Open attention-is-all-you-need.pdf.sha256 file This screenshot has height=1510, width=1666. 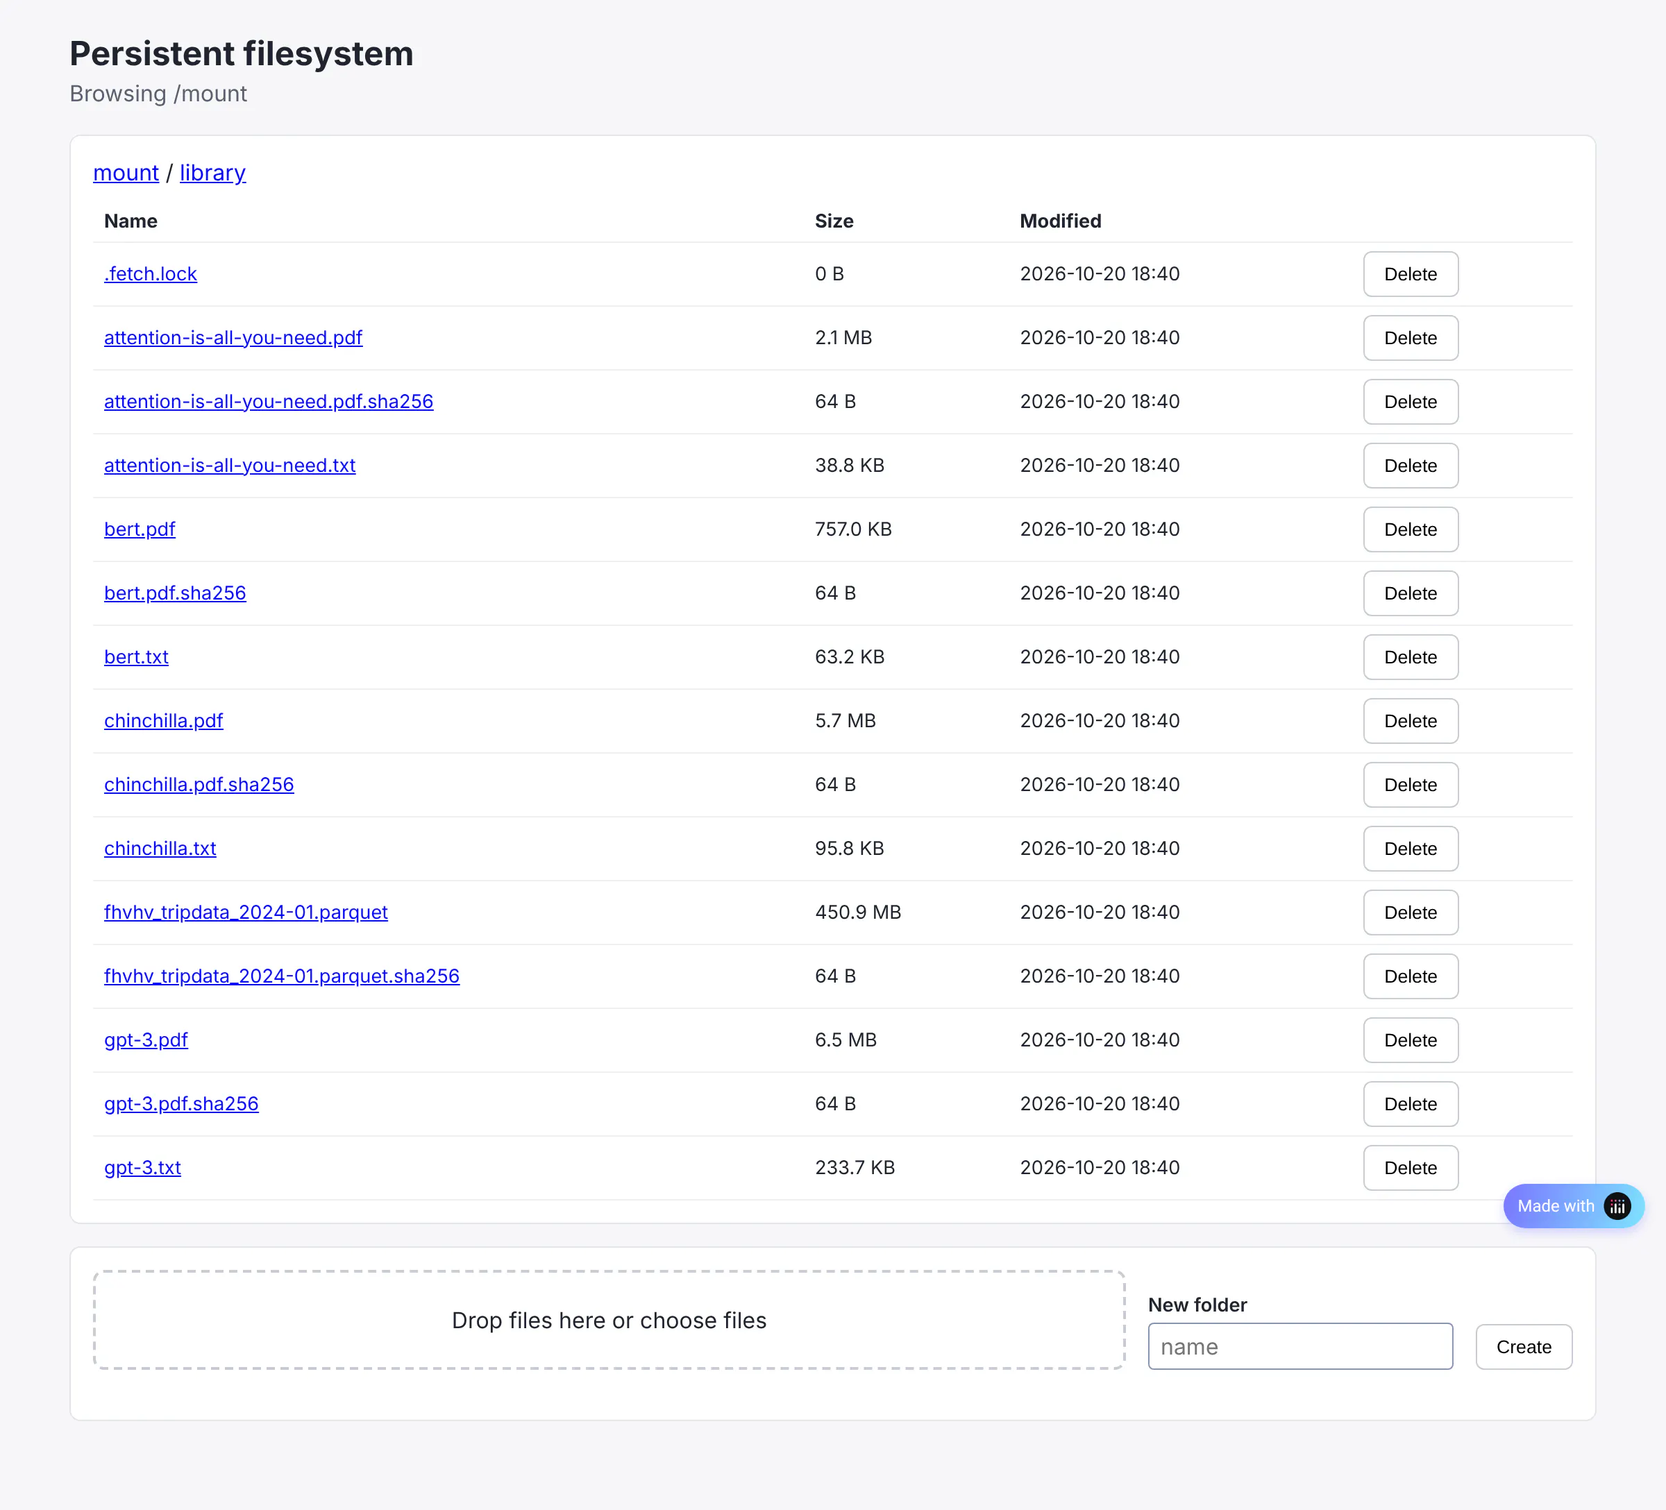[x=269, y=402]
